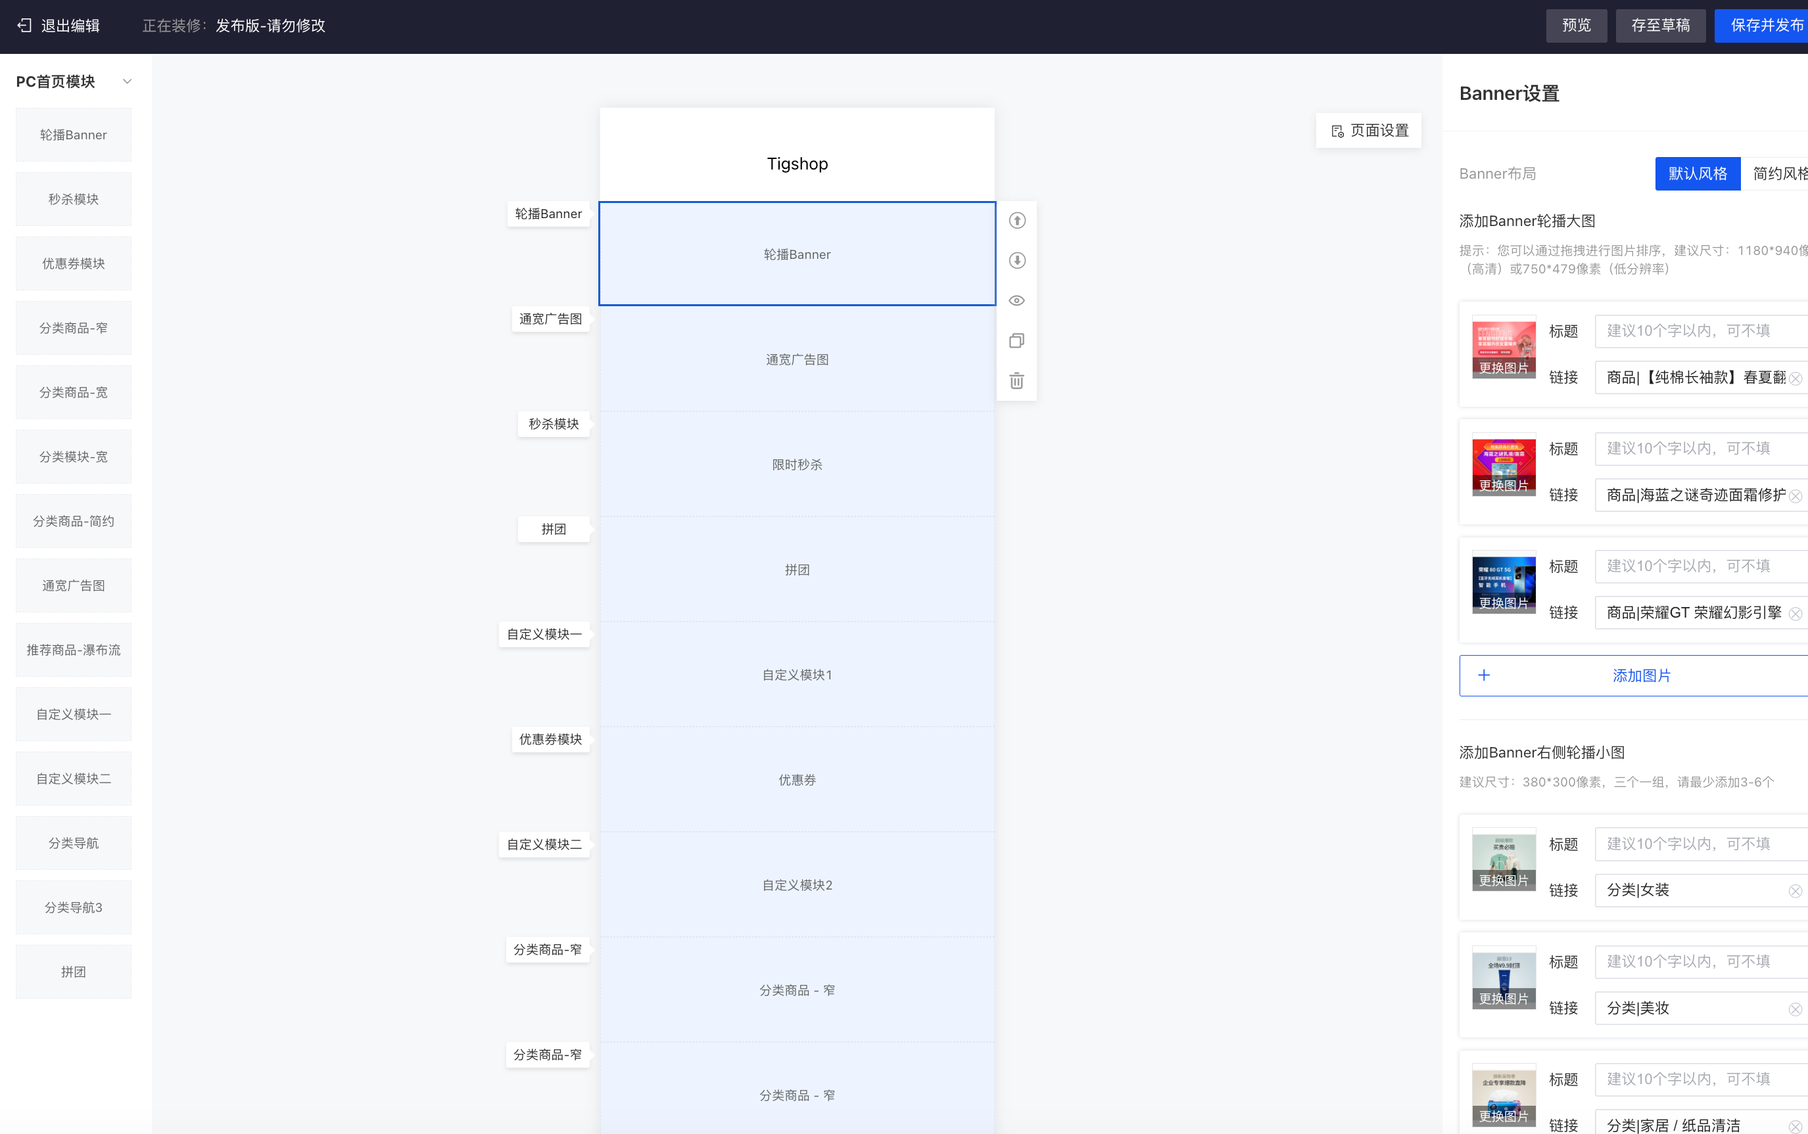Image resolution: width=1808 pixels, height=1134 pixels.
Task: Clear the 分类|美妆 link with the x icon
Action: [x=1794, y=1009]
